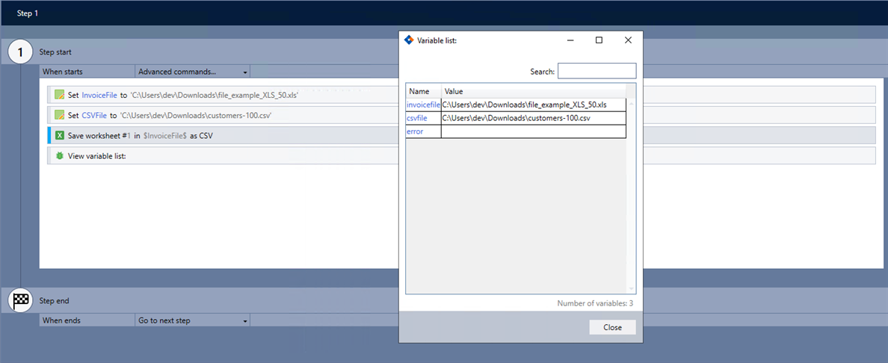Open the Advanced commands dropdown
Viewport: 888px width, 363px height.
click(x=193, y=72)
